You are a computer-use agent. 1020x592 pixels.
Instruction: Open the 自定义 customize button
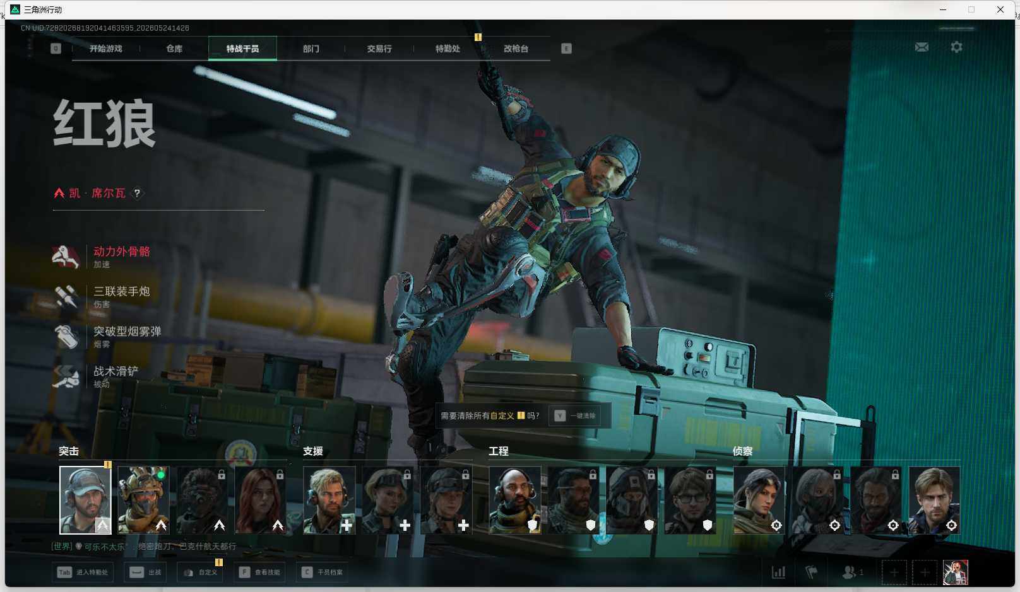(200, 572)
